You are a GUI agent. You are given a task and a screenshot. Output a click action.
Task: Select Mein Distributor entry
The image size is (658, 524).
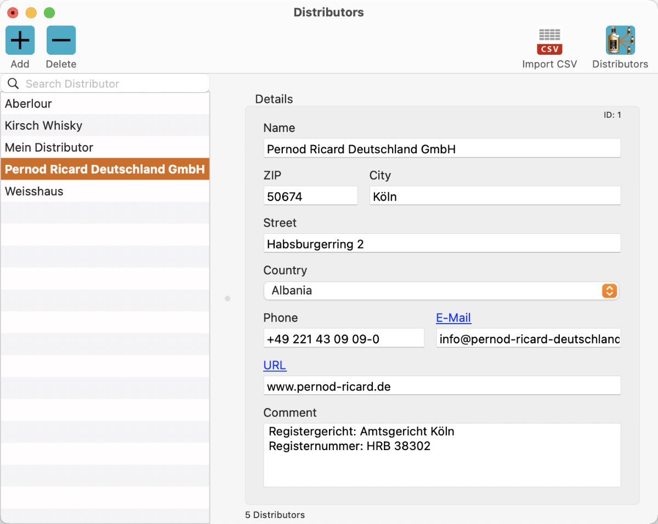coord(105,147)
